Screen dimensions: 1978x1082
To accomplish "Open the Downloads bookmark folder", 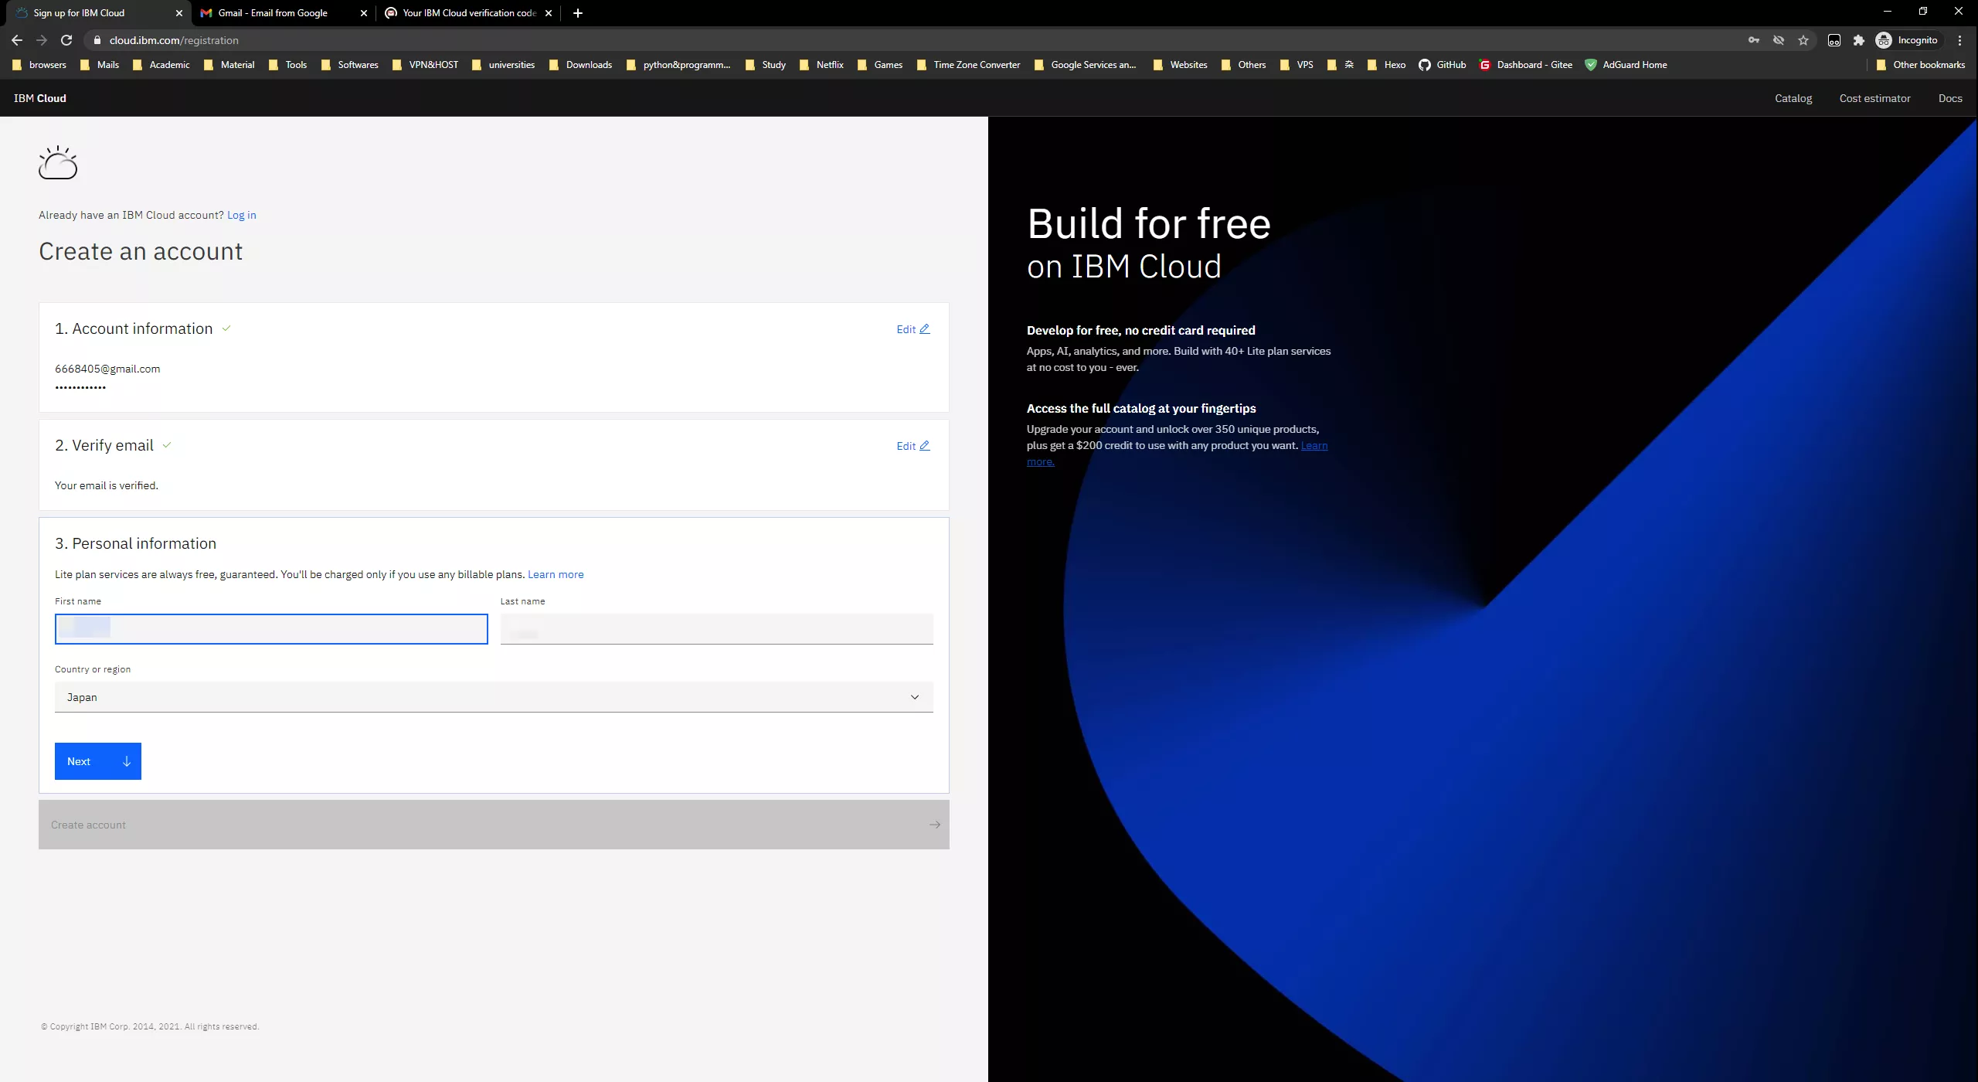I will pyautogui.click(x=580, y=65).
